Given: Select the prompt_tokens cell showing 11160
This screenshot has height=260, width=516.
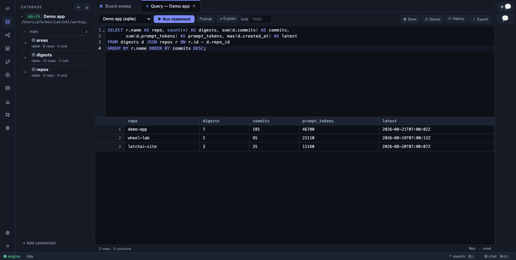Looking at the screenshot, I should [339, 147].
